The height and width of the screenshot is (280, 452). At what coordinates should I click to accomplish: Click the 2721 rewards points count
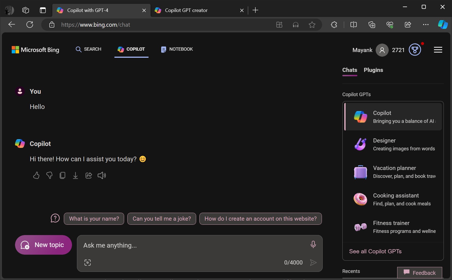click(398, 50)
